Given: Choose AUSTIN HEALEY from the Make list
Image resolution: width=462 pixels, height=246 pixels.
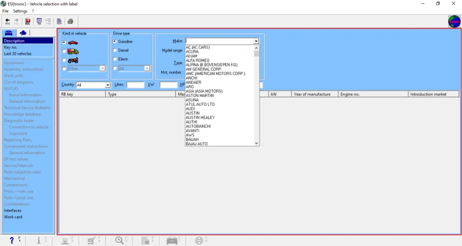Looking at the screenshot, I should [201, 118].
